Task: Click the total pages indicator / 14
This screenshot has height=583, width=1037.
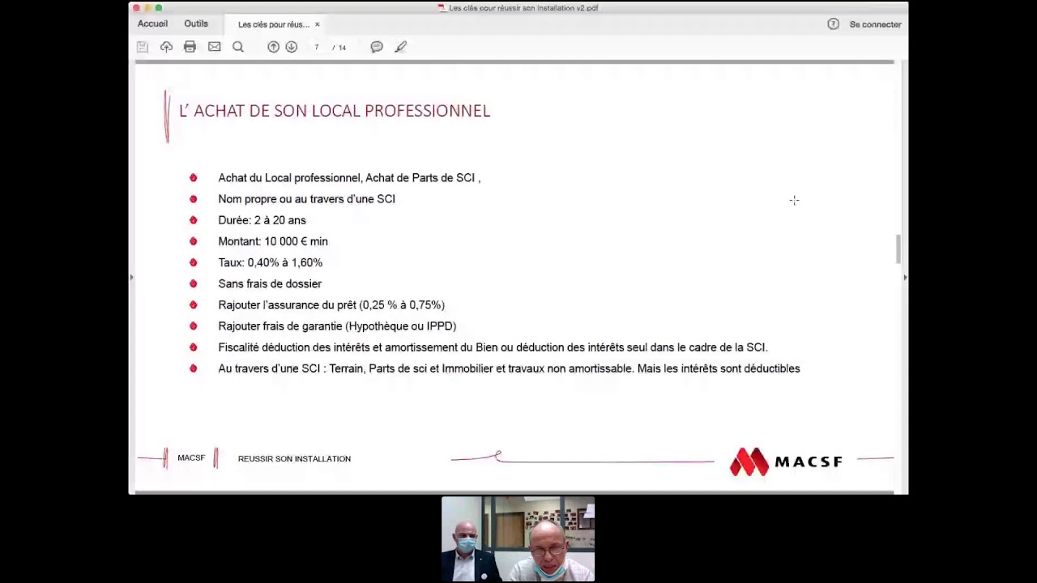Action: 339,48
